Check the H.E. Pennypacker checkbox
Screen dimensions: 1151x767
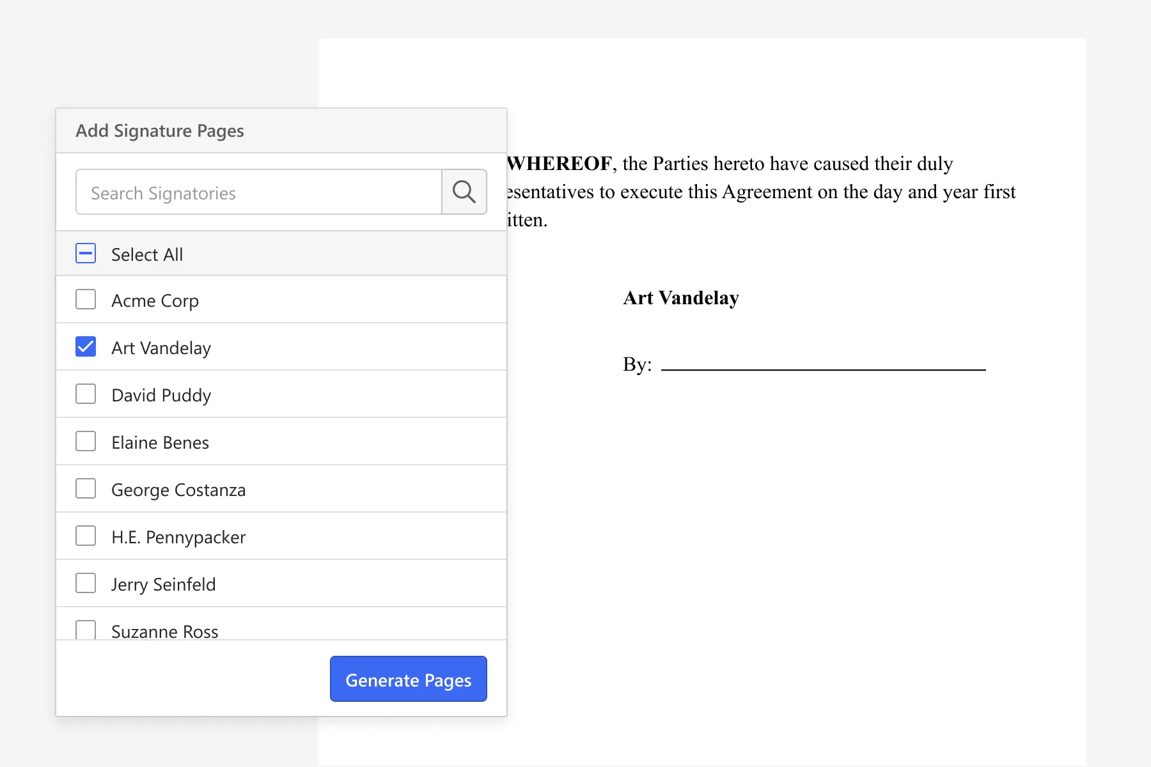(86, 536)
